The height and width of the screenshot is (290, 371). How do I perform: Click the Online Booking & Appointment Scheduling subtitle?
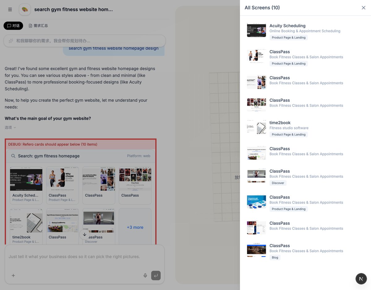coord(305,31)
